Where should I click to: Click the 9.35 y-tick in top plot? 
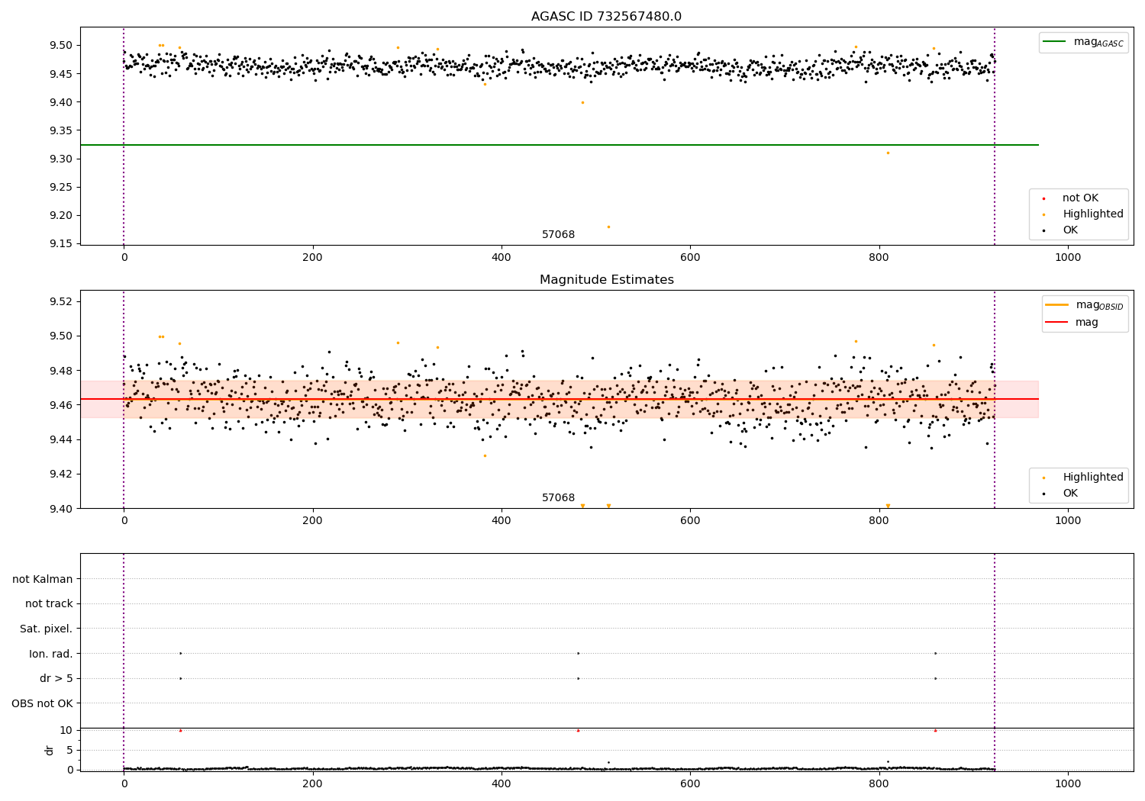(x=61, y=130)
